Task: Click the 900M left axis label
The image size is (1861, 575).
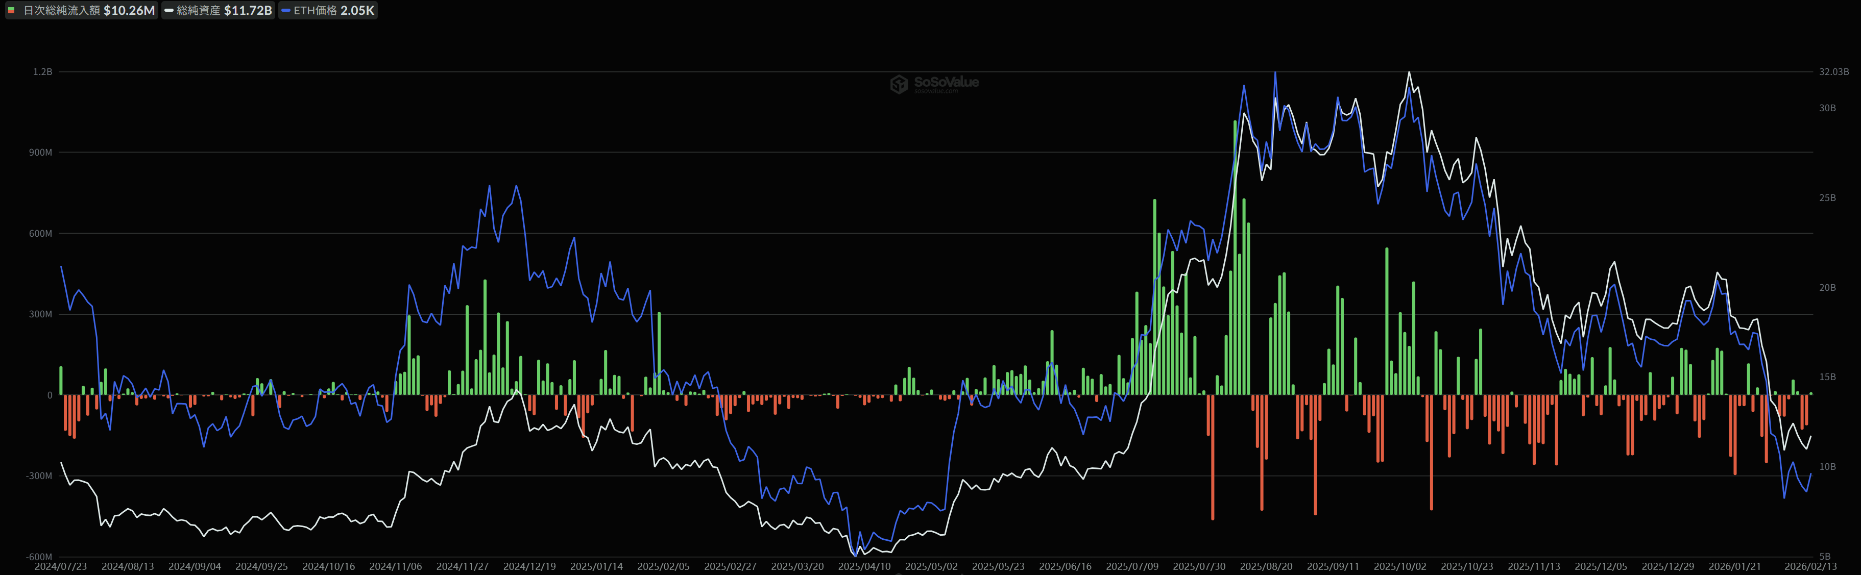Action: point(40,153)
